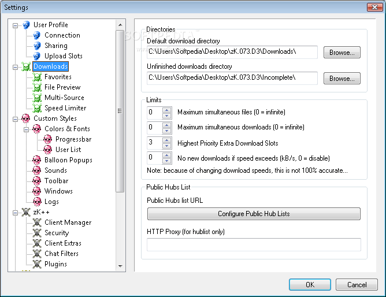Browse for default download directory
Image resolution: width=386 pixels, height=297 pixels.
coord(342,53)
